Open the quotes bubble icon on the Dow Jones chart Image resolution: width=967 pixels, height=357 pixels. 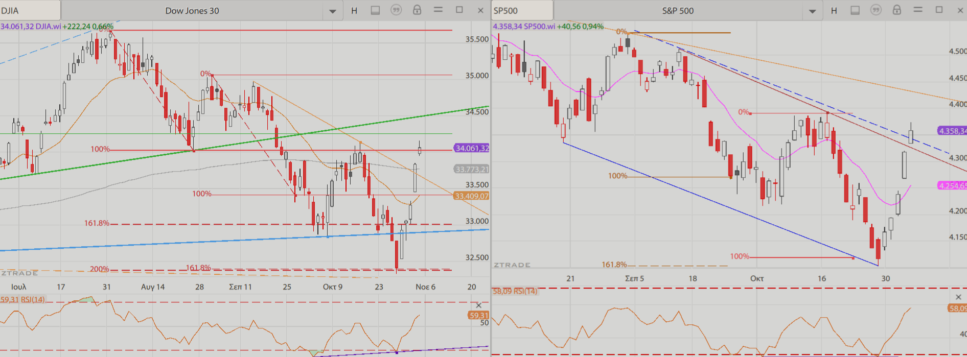pyautogui.click(x=396, y=10)
